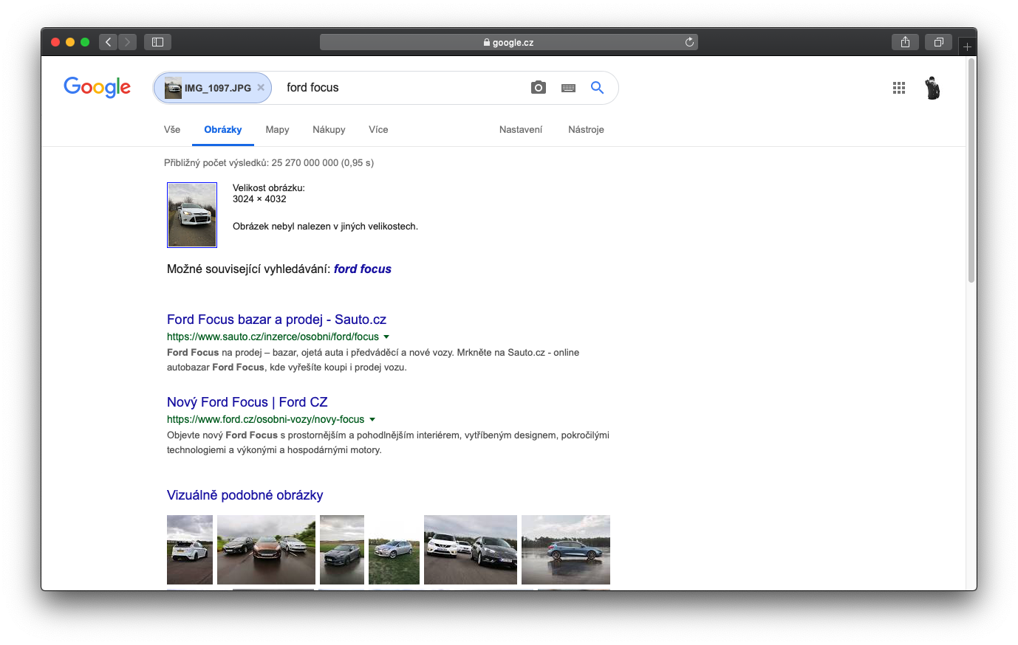Click the Google logo
1018x645 pixels.
(97, 87)
